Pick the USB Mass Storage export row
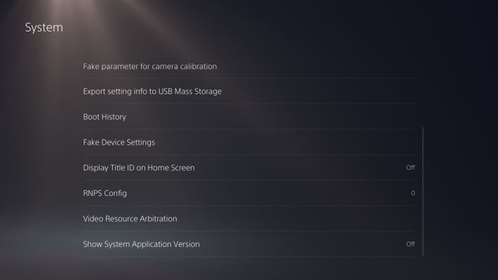The image size is (498, 280). [249, 91]
